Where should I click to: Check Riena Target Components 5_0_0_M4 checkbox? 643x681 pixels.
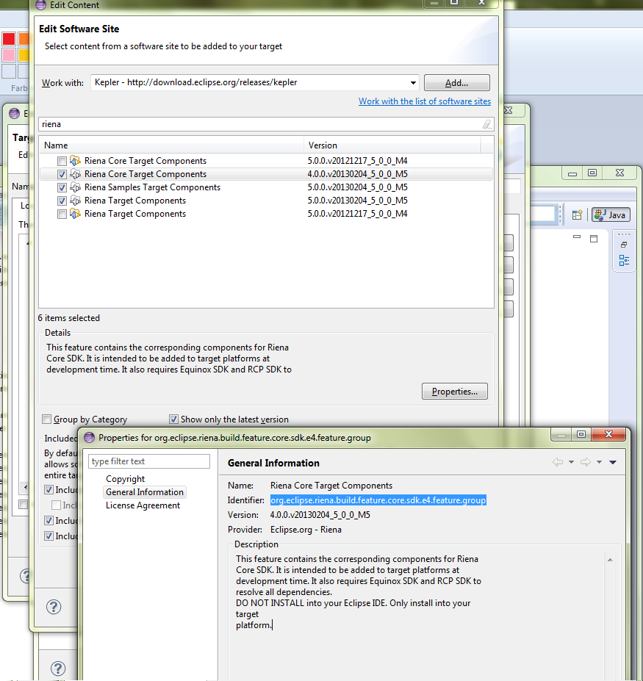coord(62,214)
